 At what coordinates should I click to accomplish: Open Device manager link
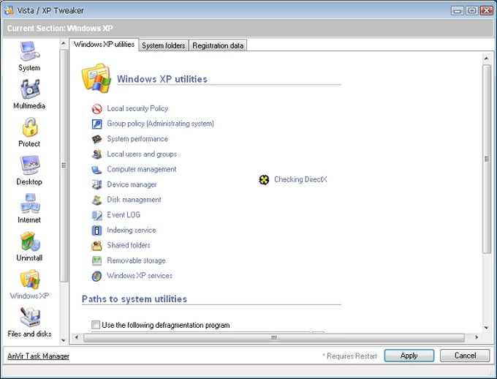(x=132, y=184)
